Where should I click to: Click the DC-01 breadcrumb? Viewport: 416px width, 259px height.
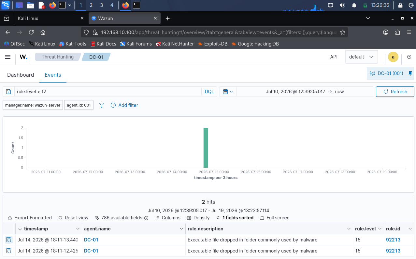96,57
